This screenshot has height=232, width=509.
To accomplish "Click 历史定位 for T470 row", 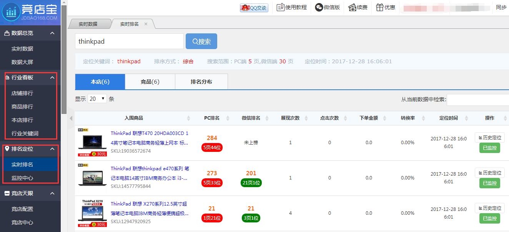I will pos(490,138).
